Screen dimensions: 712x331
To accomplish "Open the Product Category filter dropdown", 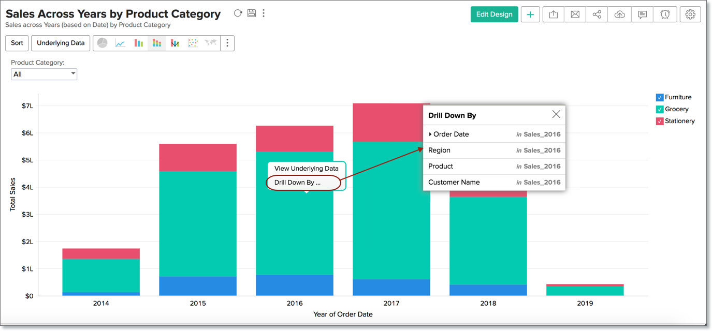I will pyautogui.click(x=72, y=74).
